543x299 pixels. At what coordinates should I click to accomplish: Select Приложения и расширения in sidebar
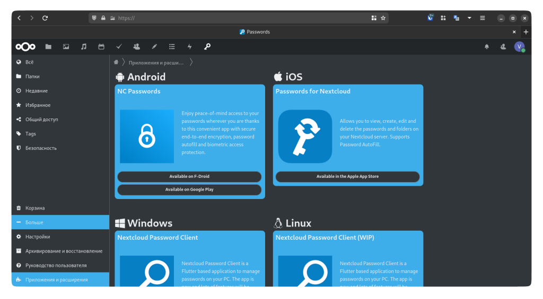click(x=60, y=279)
